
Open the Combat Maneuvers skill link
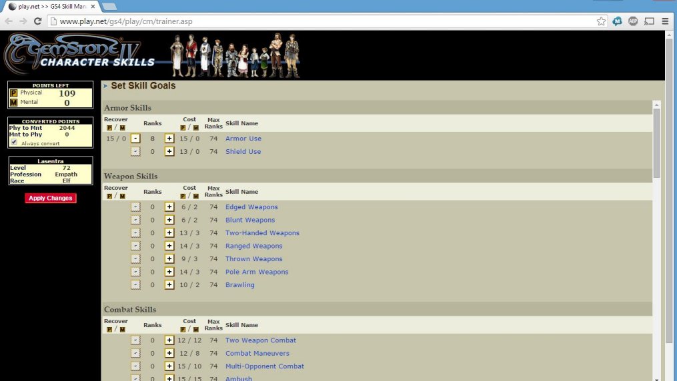(257, 353)
